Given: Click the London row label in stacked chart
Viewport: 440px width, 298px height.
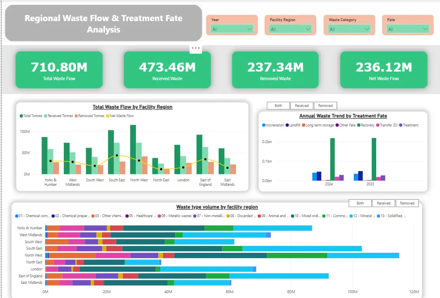Looking at the screenshot, I should click(x=37, y=269).
